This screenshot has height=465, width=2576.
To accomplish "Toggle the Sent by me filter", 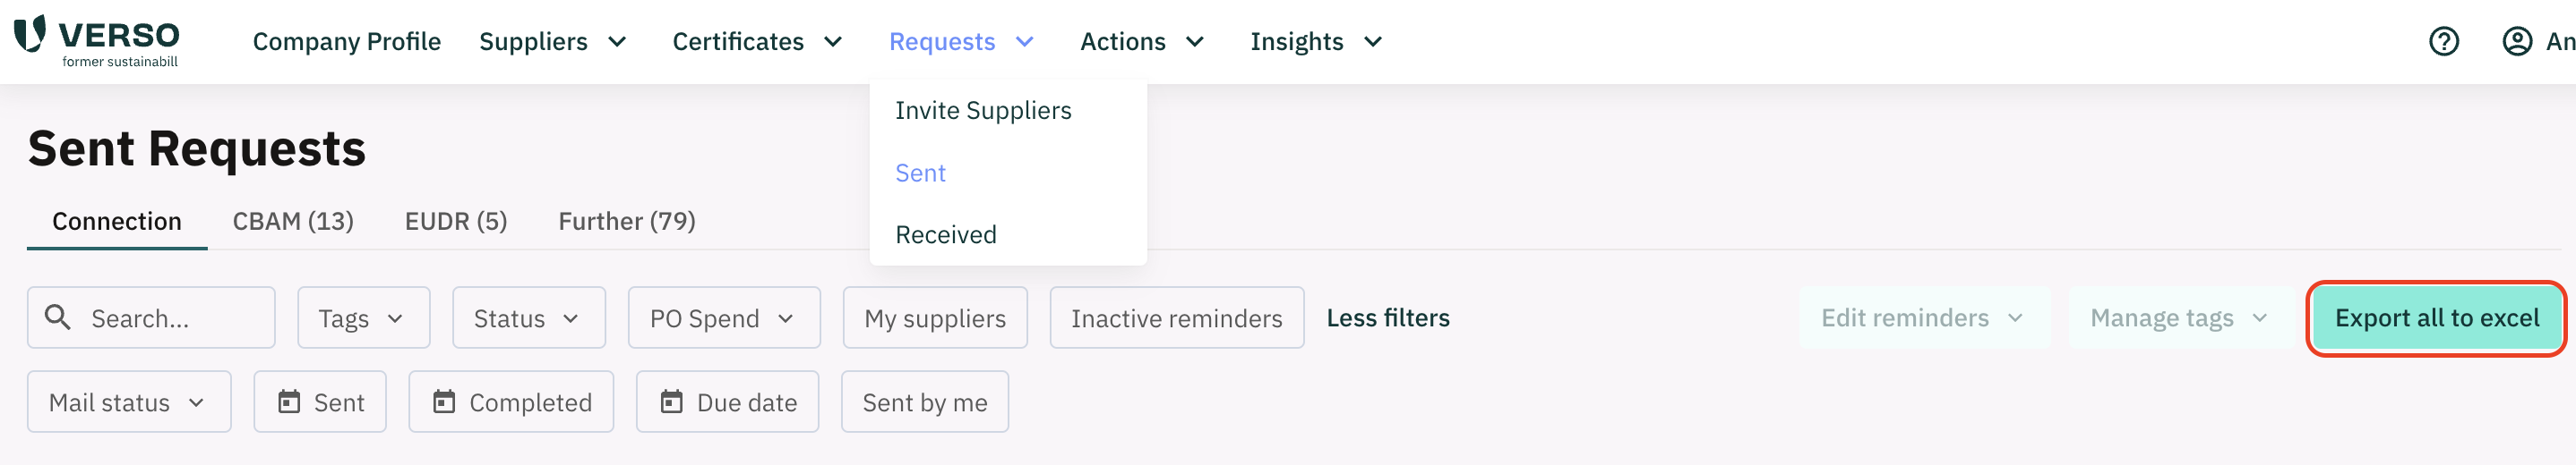I will pos(924,402).
